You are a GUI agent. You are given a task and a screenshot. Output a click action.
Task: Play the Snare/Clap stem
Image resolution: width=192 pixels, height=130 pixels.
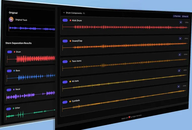click(x=180, y=38)
